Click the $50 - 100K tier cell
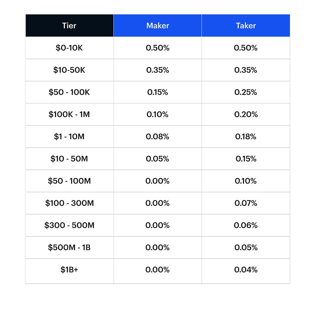The width and height of the screenshot is (321, 310). tap(69, 92)
